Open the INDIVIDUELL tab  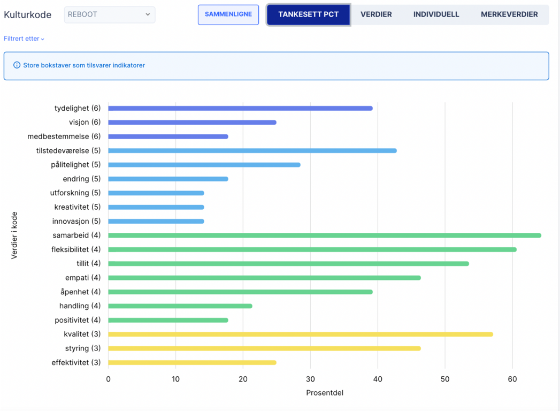(436, 14)
